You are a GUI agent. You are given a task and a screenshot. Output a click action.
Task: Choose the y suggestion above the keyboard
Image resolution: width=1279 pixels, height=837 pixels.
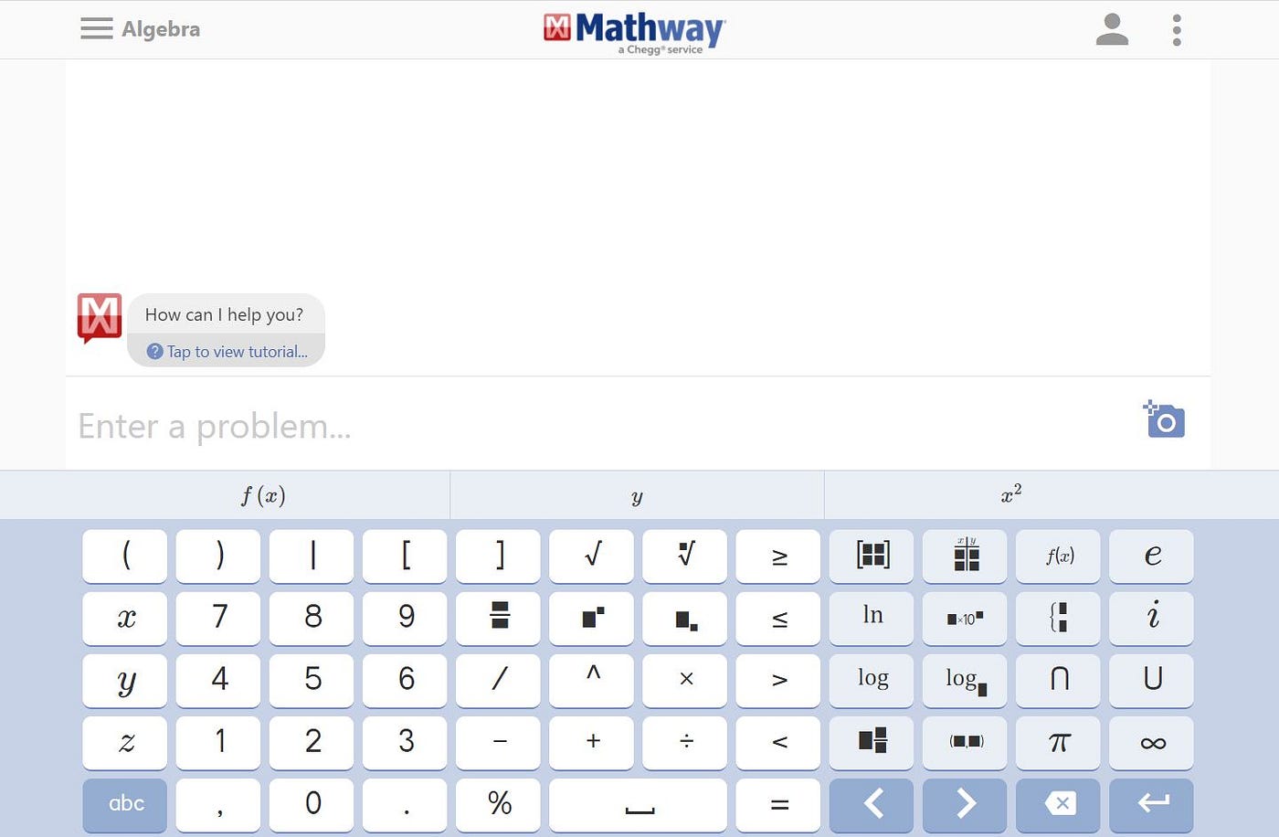coord(637,496)
